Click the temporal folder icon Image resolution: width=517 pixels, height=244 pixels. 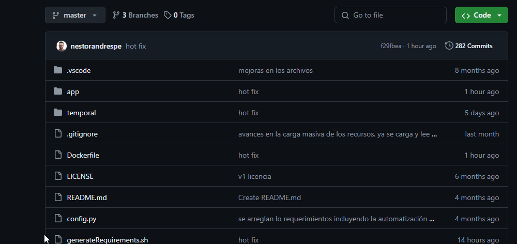point(58,113)
